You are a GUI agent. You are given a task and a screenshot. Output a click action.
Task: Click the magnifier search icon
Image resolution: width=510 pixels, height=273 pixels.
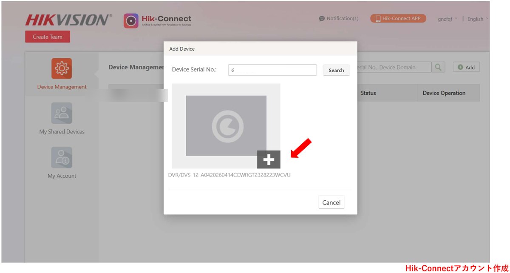(438, 67)
